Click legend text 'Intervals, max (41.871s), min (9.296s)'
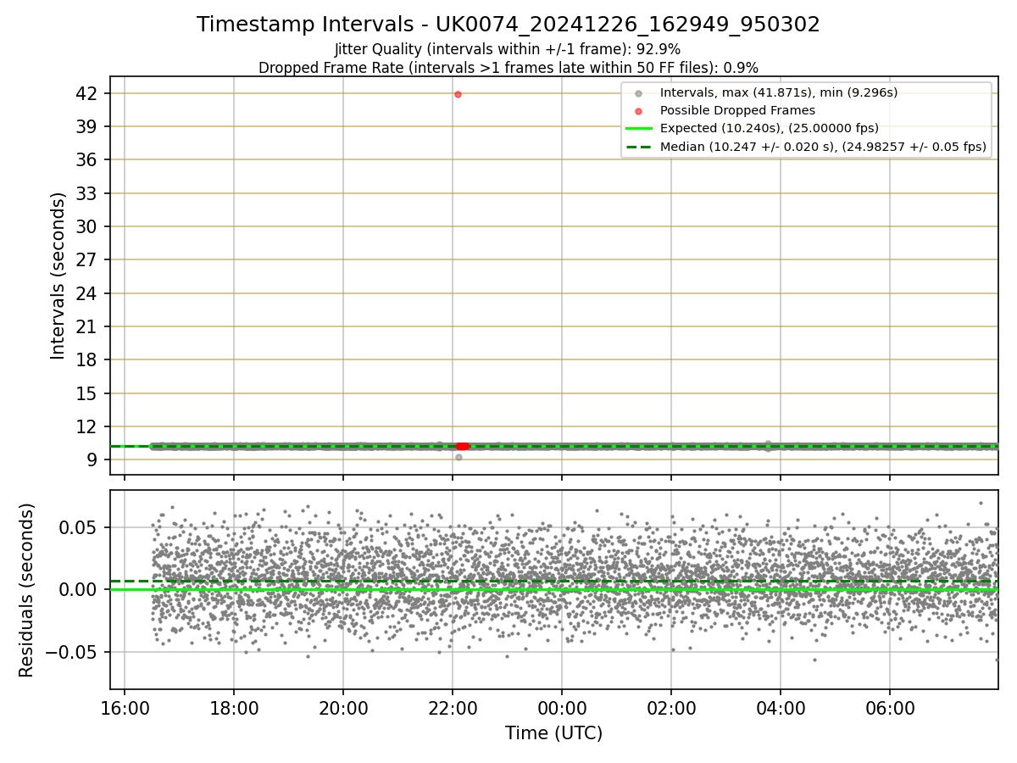 coord(779,92)
